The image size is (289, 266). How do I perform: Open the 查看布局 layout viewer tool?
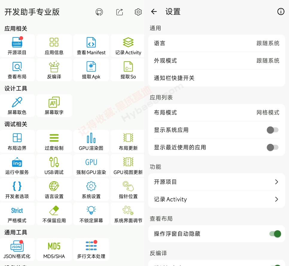coord(17,70)
